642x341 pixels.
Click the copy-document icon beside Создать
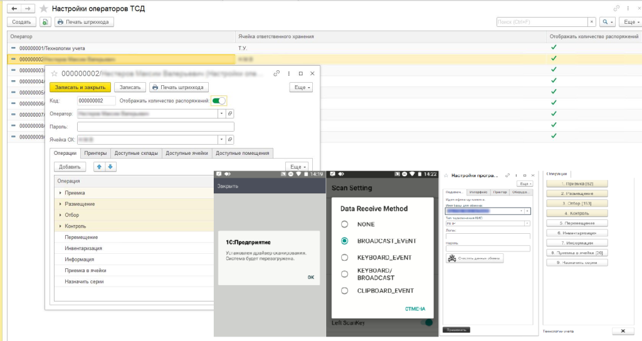(x=45, y=22)
